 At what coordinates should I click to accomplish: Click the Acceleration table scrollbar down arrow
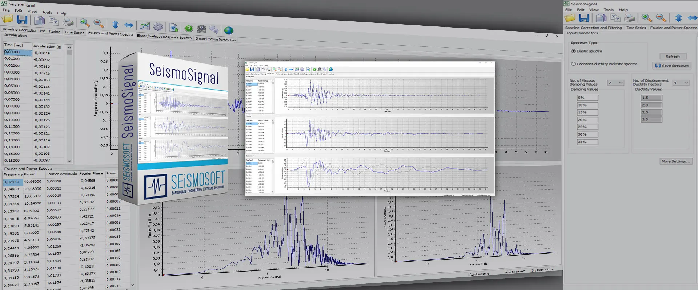tap(69, 161)
